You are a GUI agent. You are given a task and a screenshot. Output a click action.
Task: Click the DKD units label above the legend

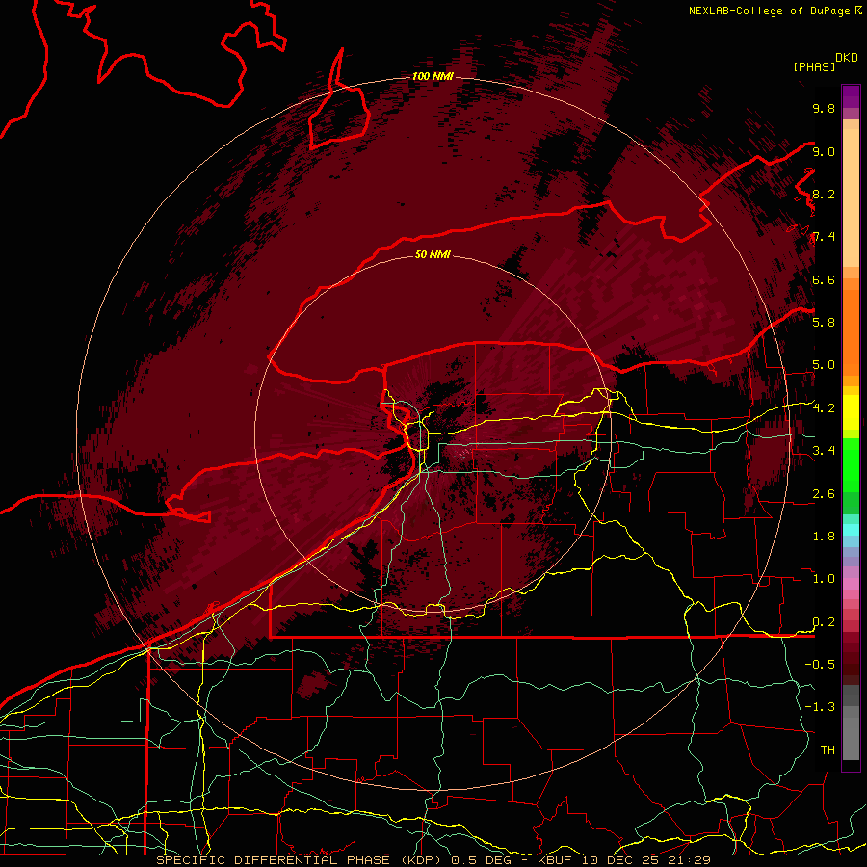pyautogui.click(x=847, y=58)
